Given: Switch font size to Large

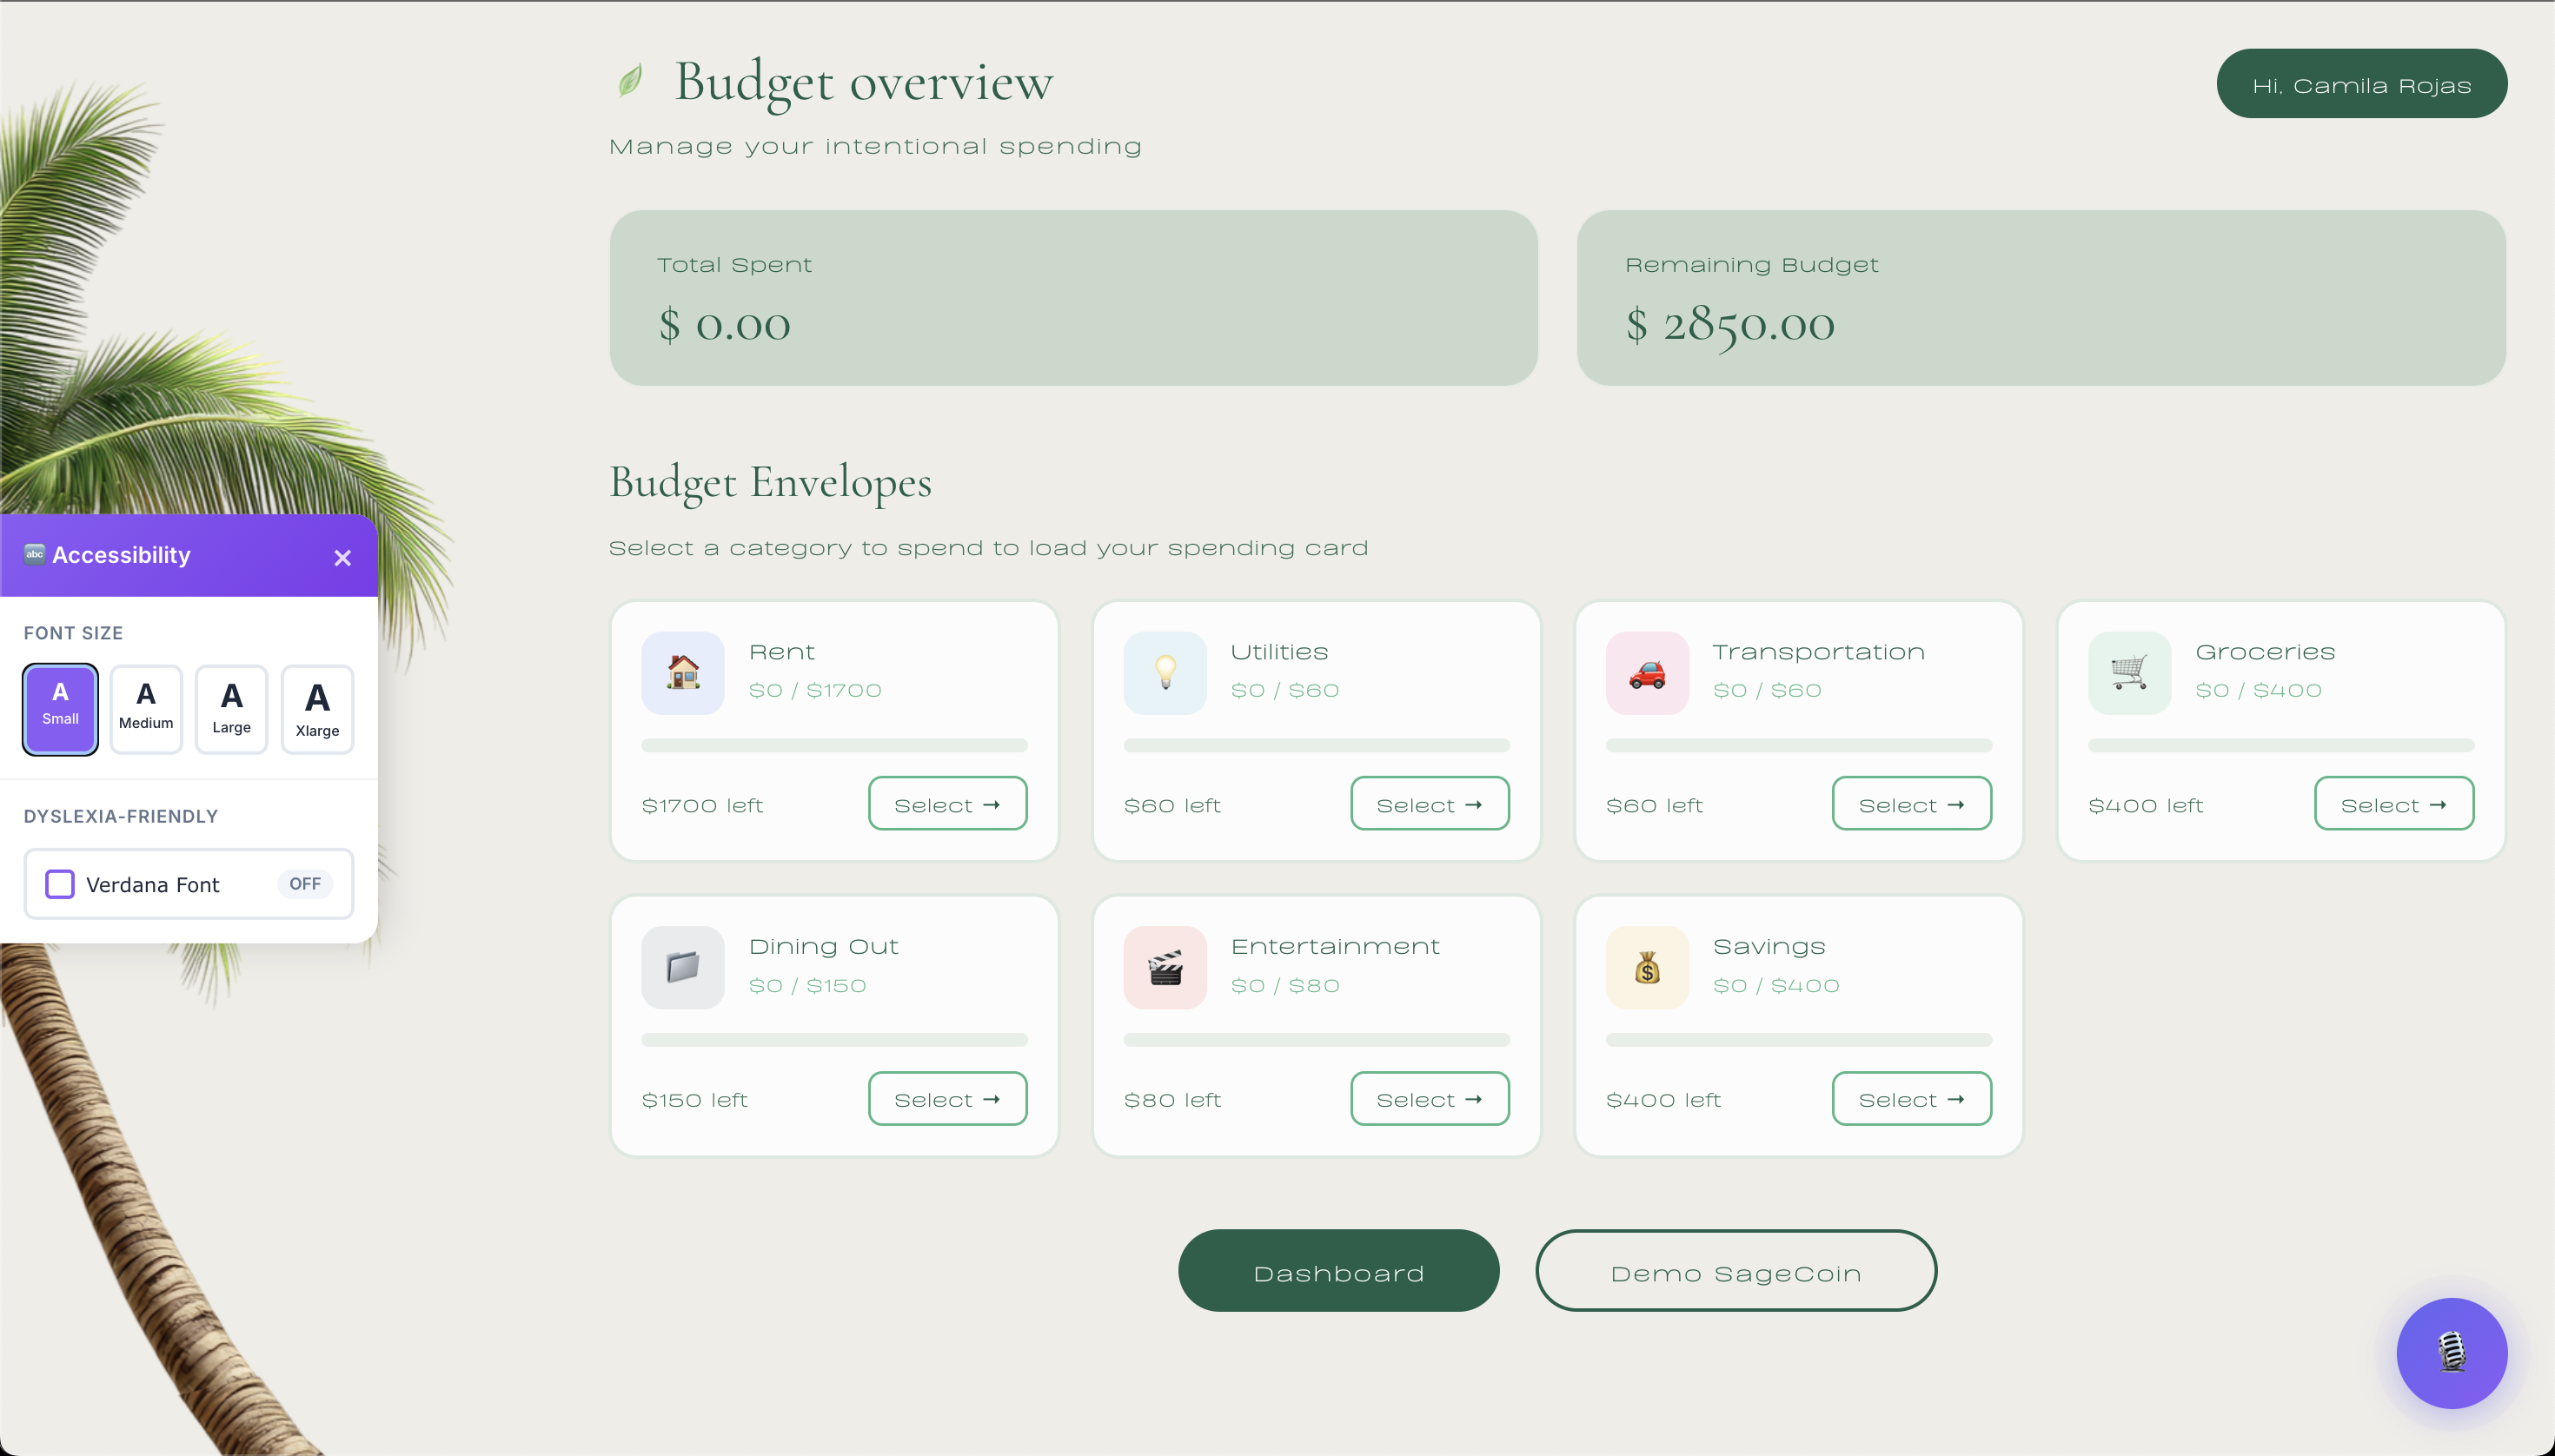Looking at the screenshot, I should click(231, 708).
